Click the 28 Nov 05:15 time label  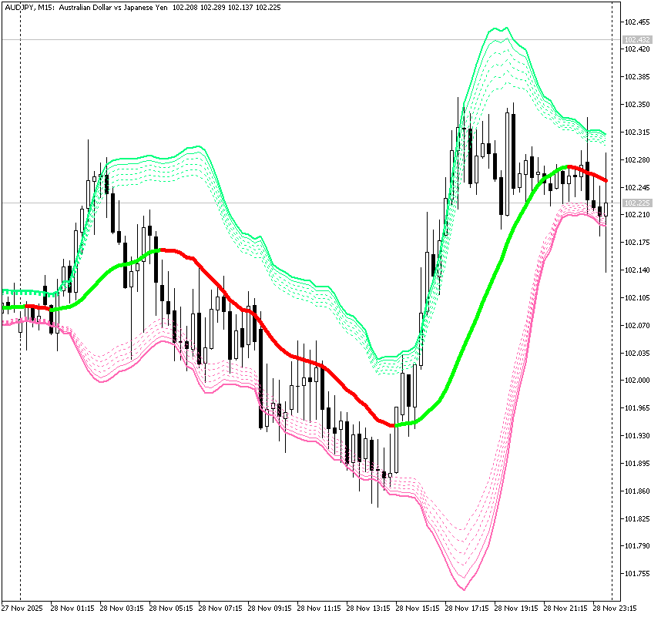171,609
